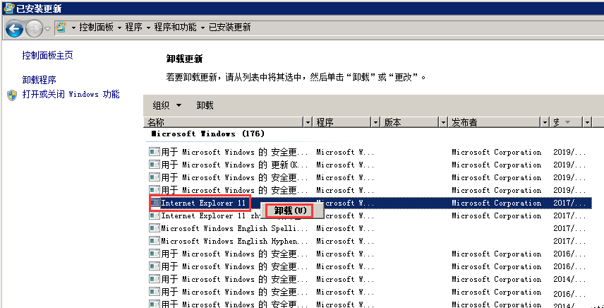Click the Microsoft Windows (176) group header
The image size is (604, 308).
point(208,134)
